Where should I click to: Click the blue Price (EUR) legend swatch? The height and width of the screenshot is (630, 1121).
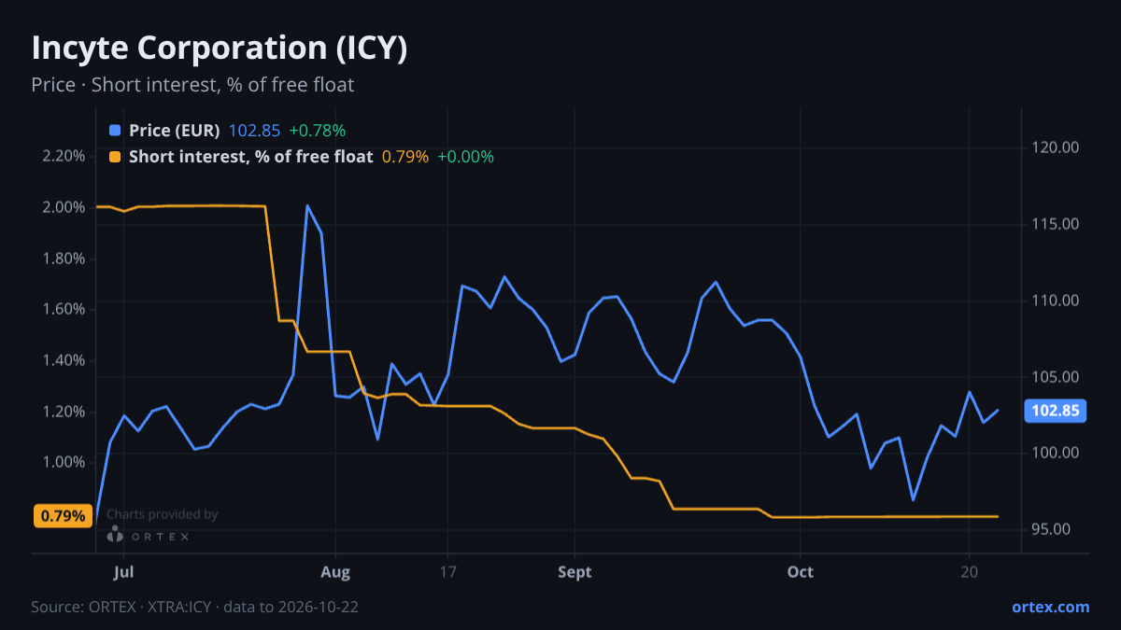tap(115, 131)
